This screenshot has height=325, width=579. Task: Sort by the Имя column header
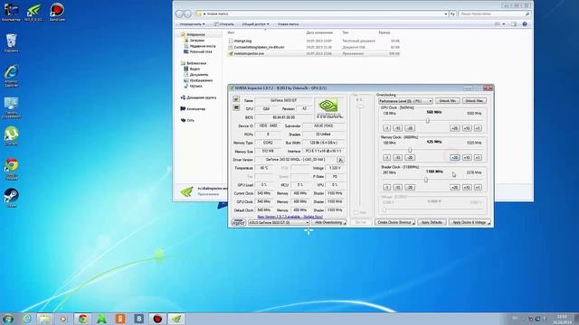click(x=232, y=32)
